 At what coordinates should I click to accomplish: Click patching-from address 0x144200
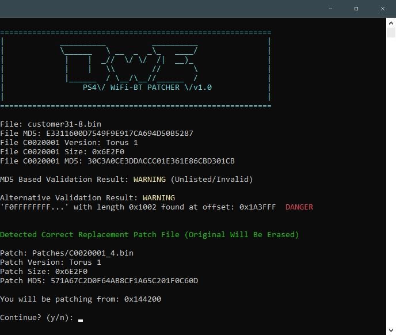(142, 299)
